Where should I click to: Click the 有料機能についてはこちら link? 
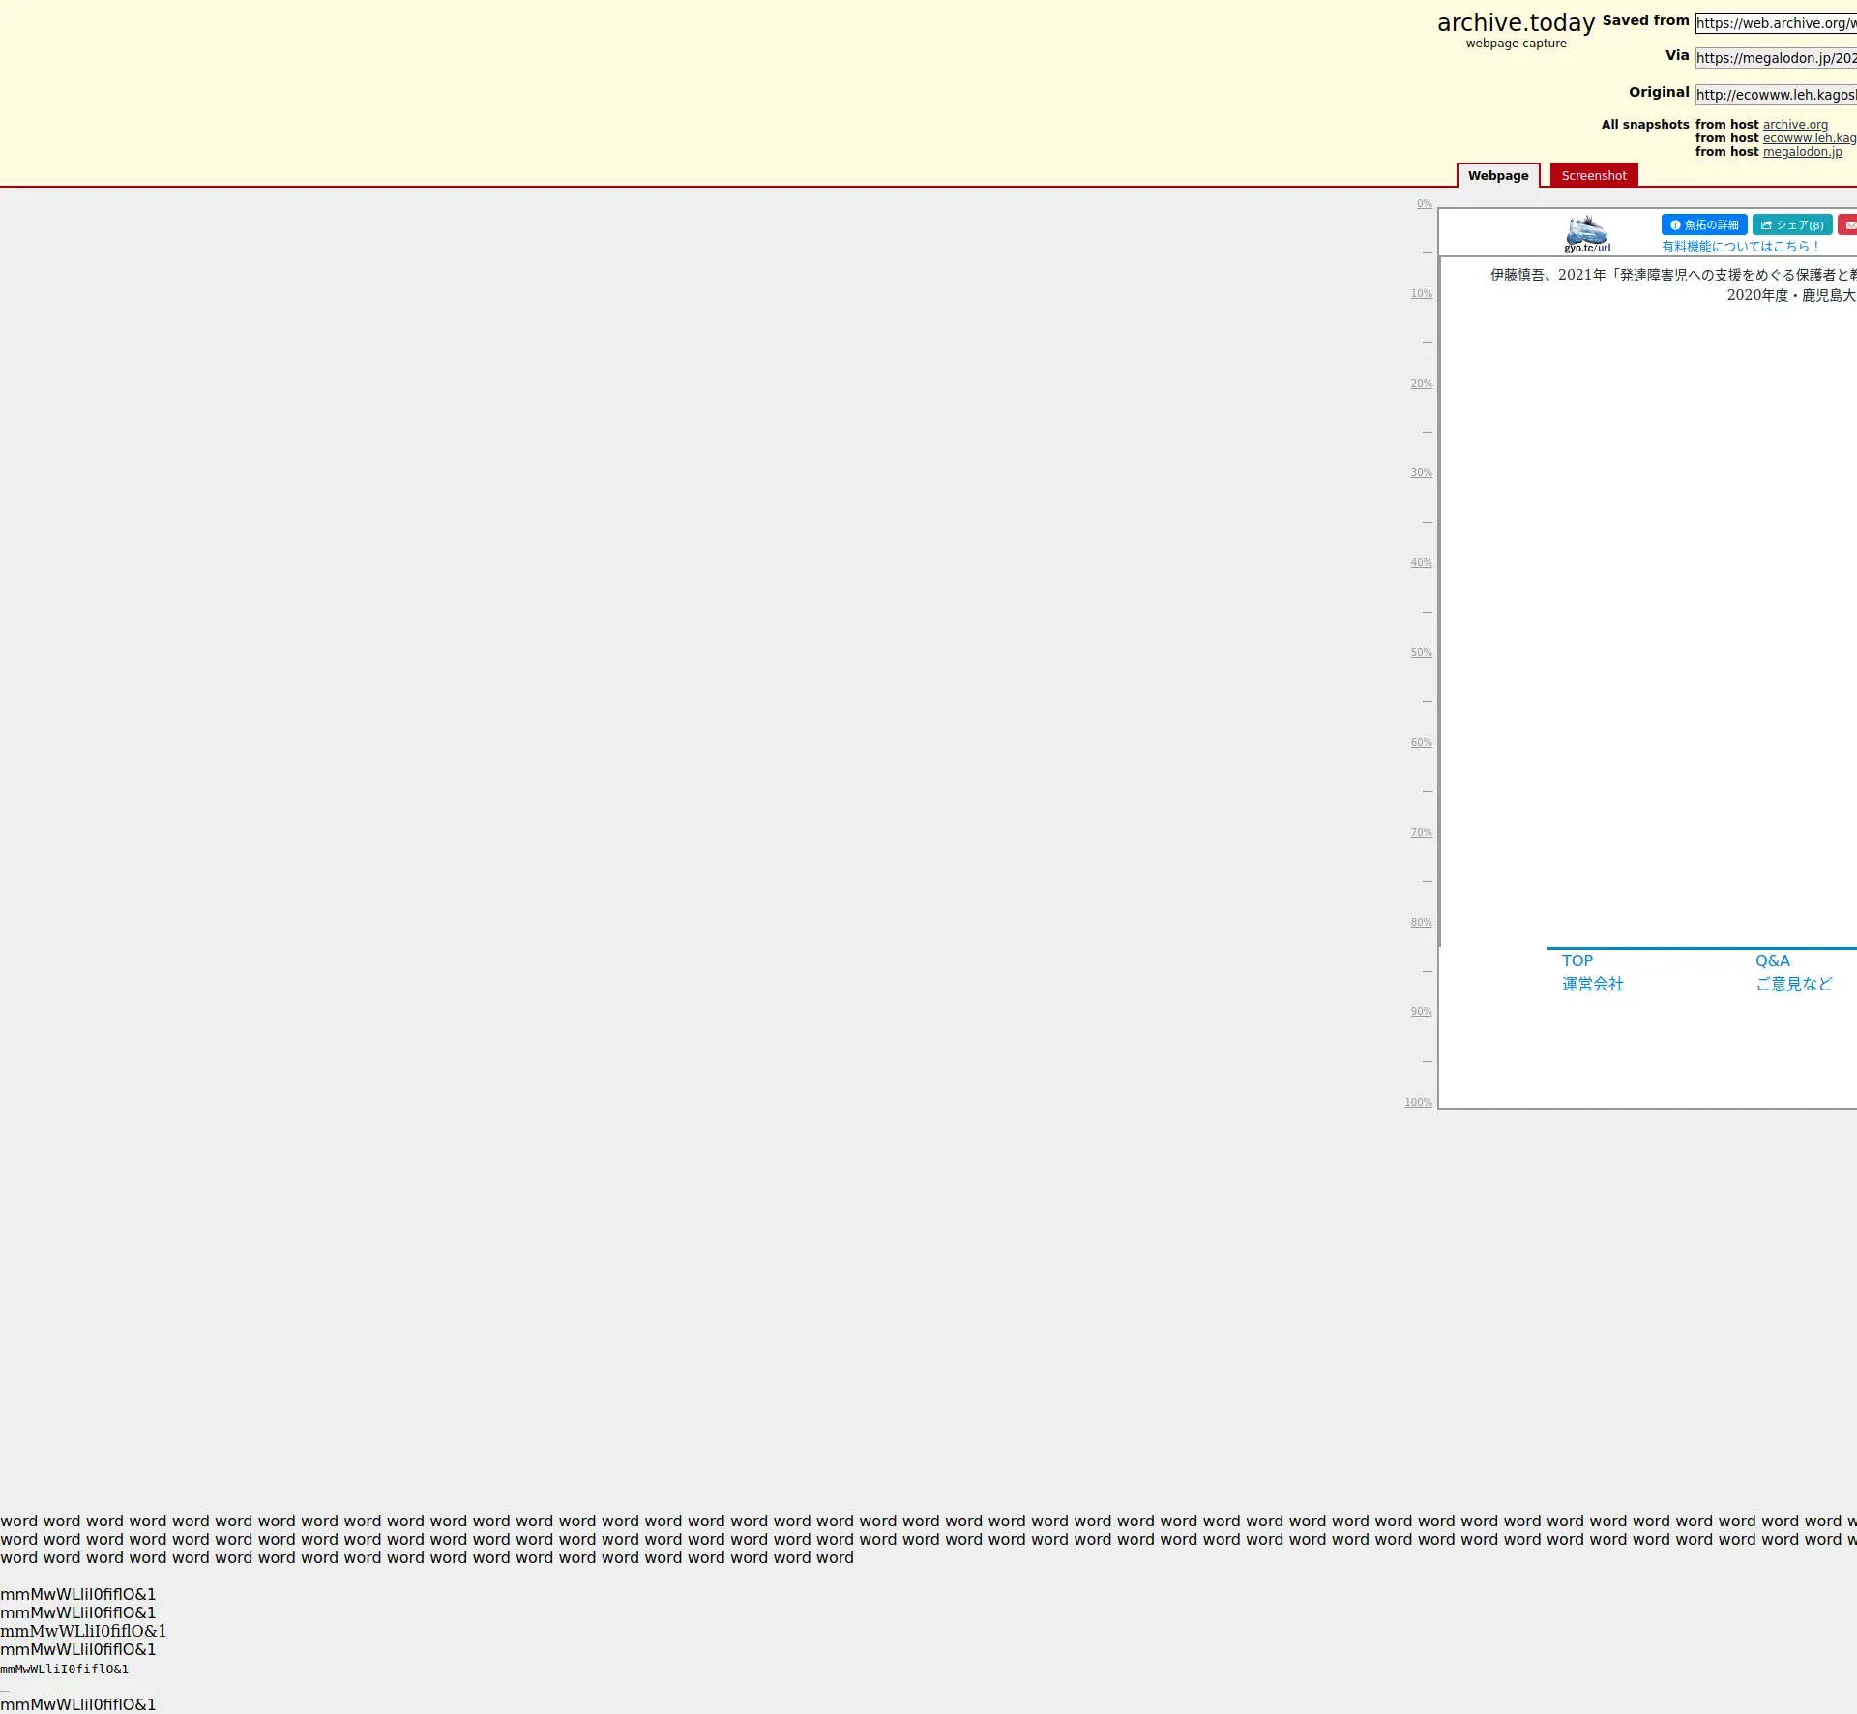click(1740, 247)
